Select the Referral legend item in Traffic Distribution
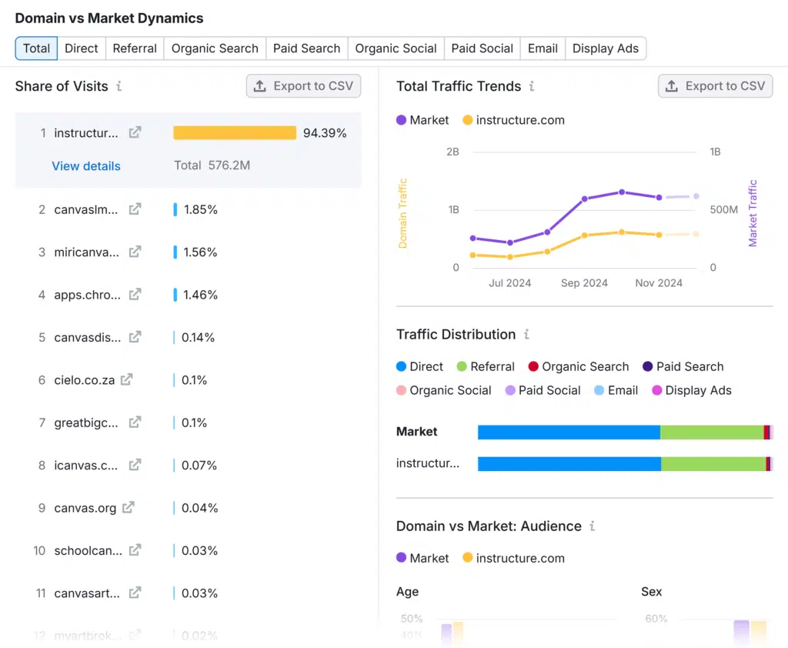 [x=486, y=367]
